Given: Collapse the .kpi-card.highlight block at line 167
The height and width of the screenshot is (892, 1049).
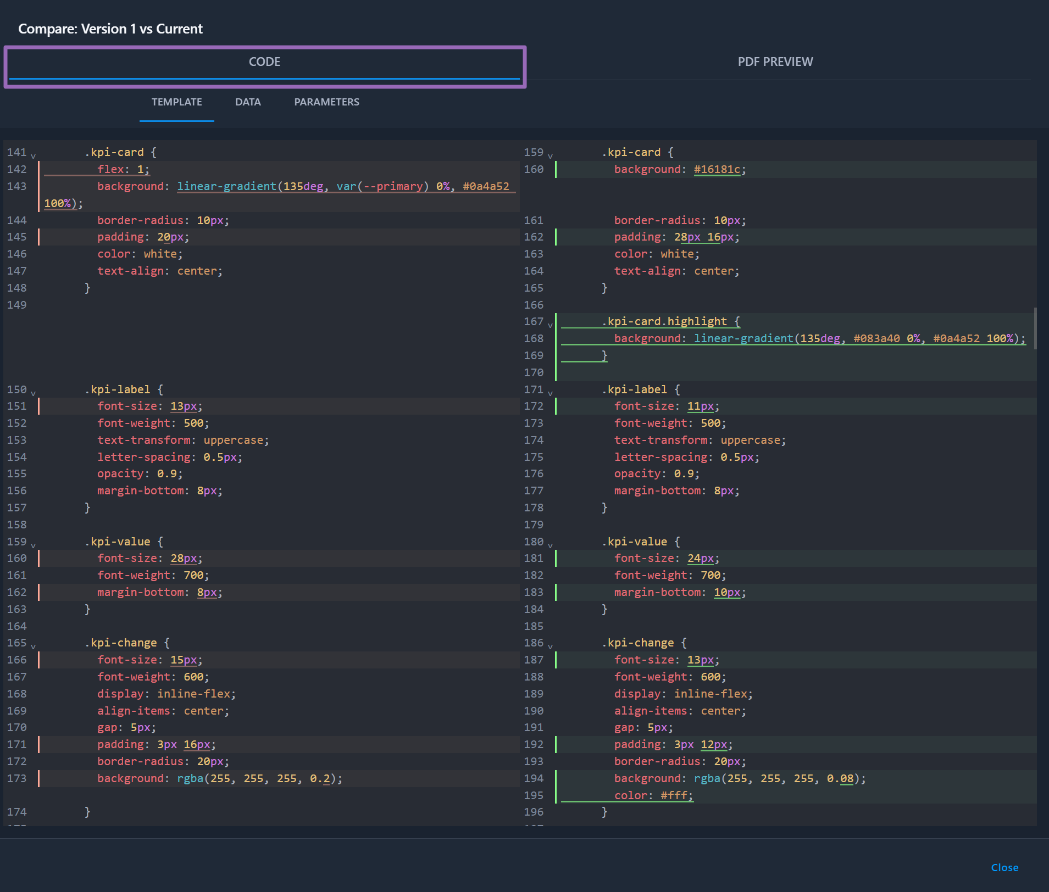Looking at the screenshot, I should coord(551,325).
